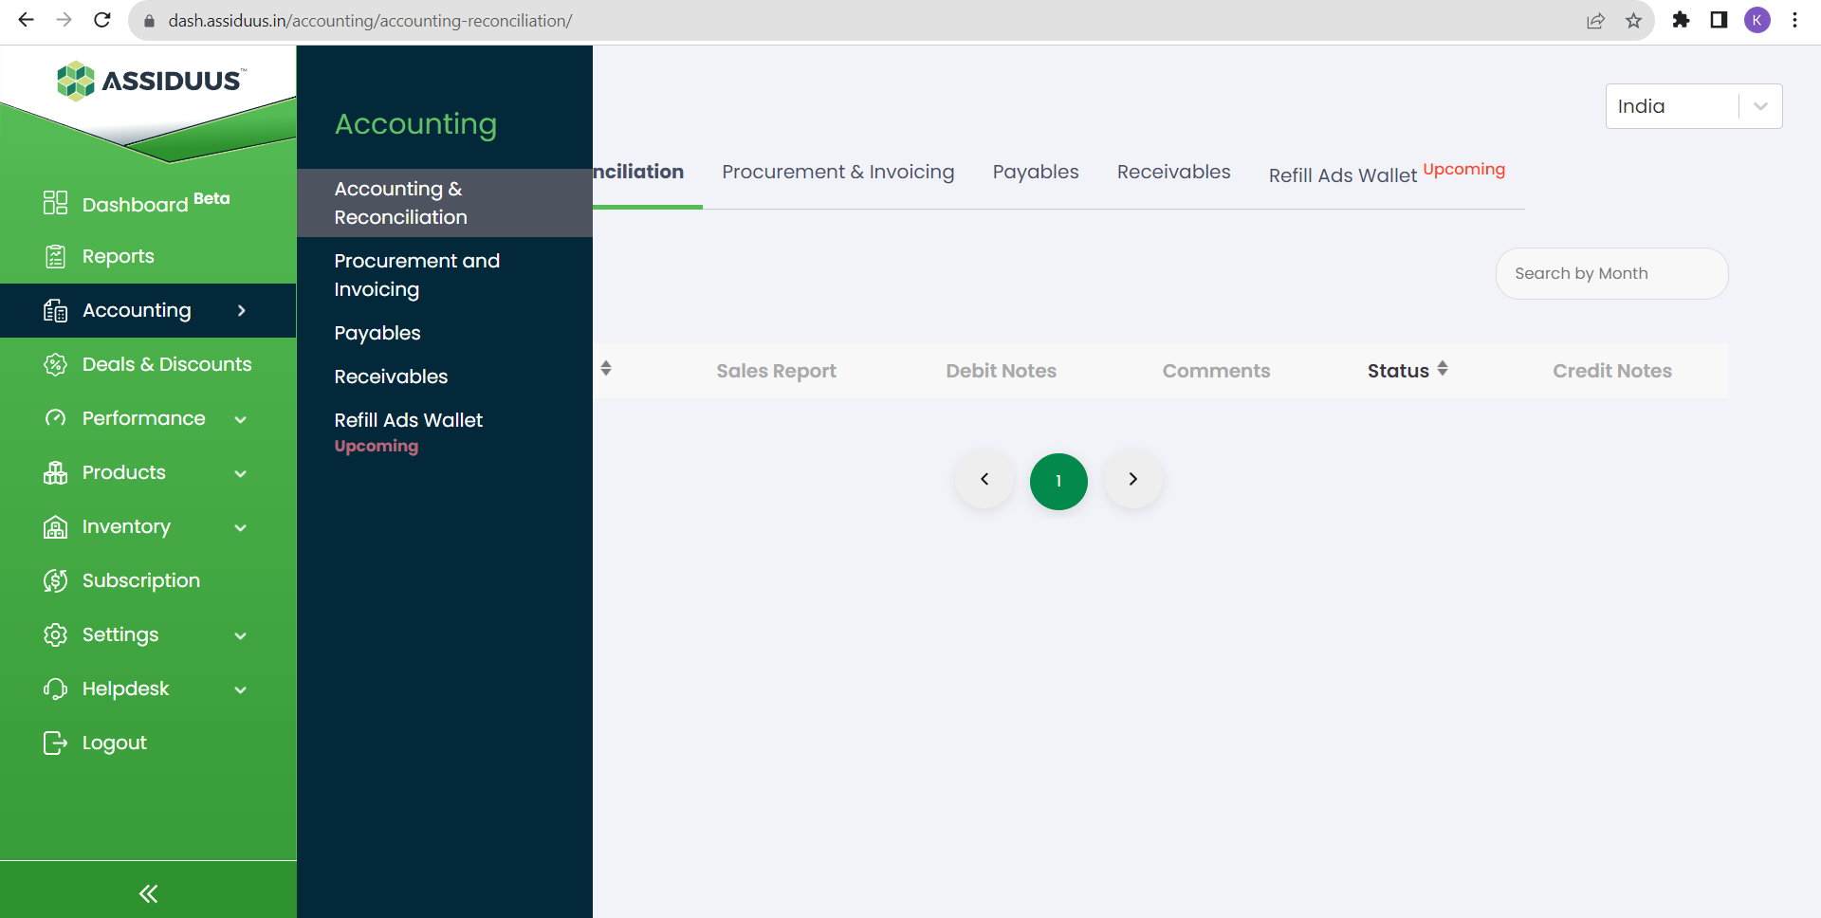Click the Subscription dollar icon
This screenshot has height=918, width=1821.
[x=55, y=579]
